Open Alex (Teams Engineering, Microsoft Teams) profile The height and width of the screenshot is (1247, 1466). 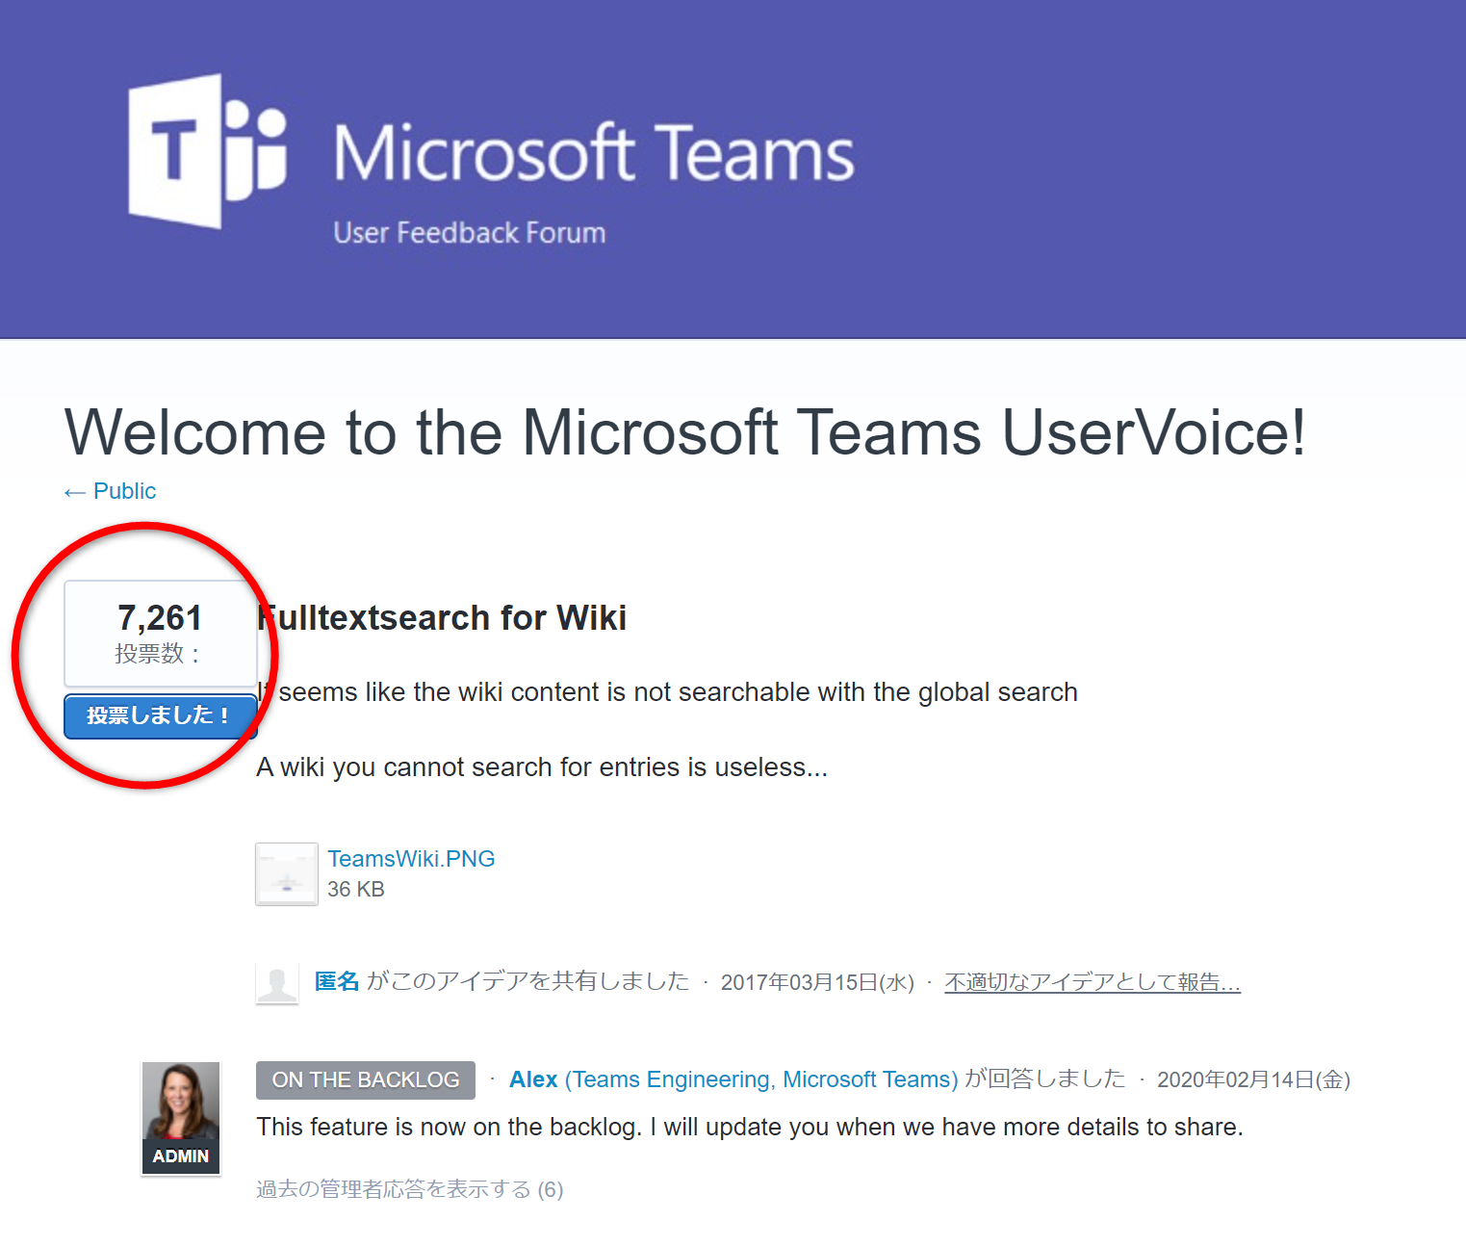click(x=733, y=1079)
